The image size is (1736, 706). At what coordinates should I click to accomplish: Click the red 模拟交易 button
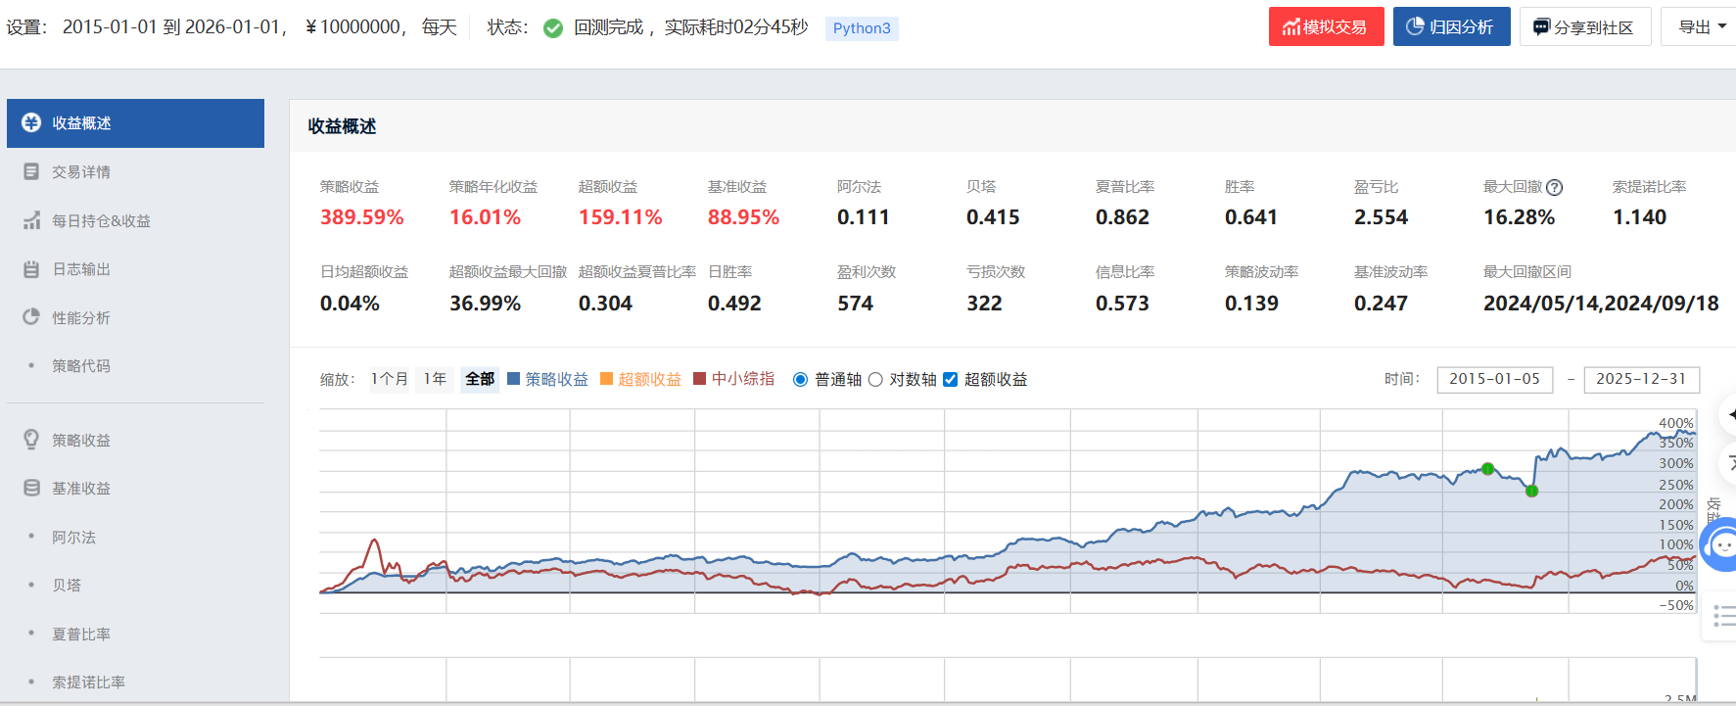click(x=1326, y=26)
